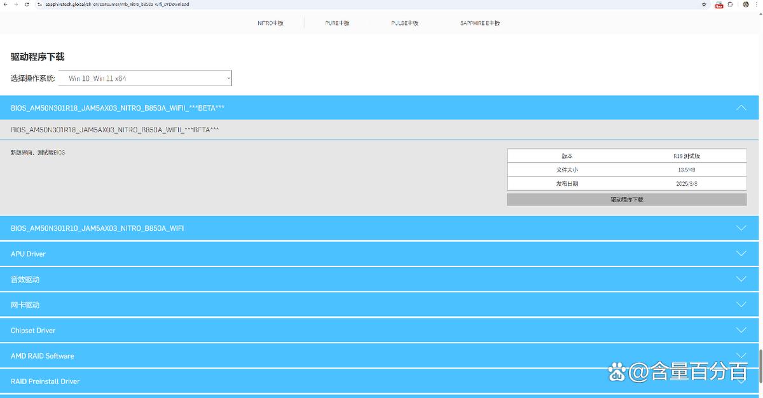Expand the AMD RAID Software section chevron
This screenshot has height=398, width=763.
(741, 355)
